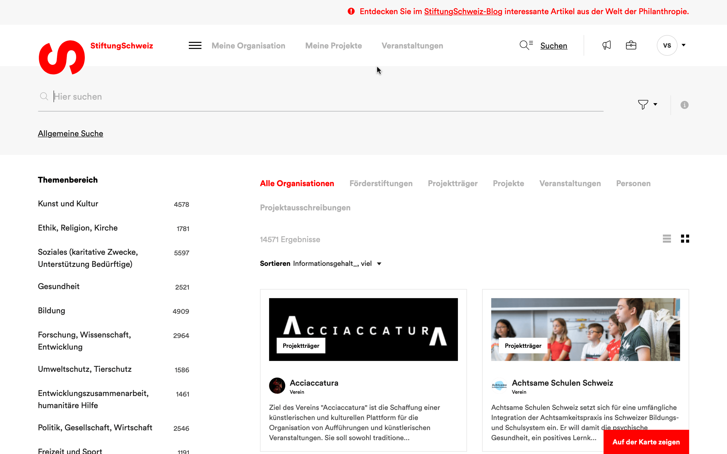Filter by Politik, Gesellschaft, Wirtschaft

(95, 428)
